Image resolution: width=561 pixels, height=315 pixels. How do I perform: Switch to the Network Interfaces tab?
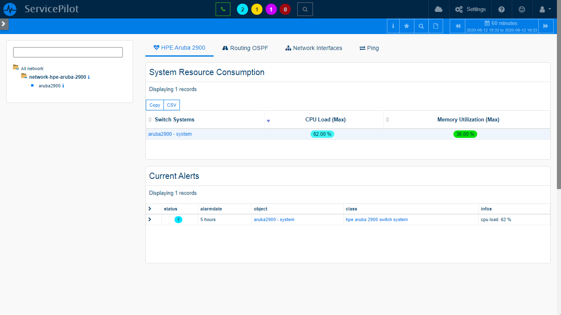pyautogui.click(x=314, y=48)
